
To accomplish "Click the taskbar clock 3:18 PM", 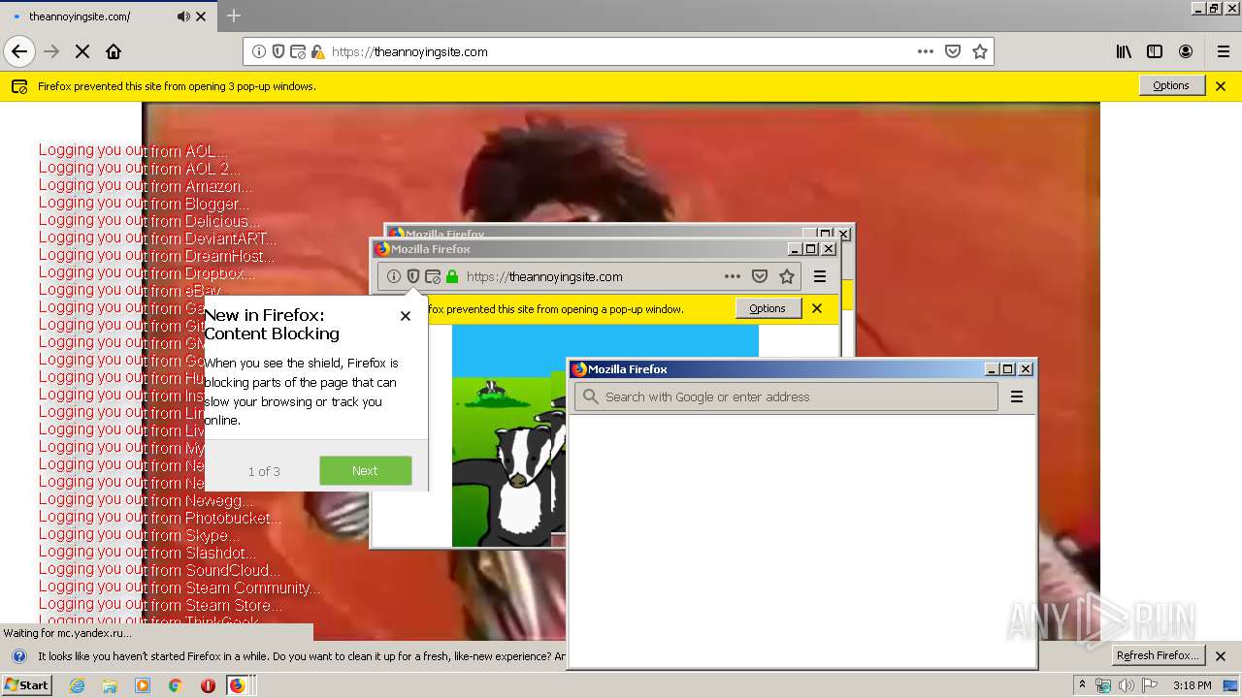I will tap(1192, 685).
